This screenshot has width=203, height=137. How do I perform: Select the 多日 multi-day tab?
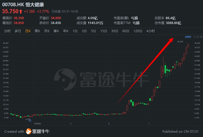(x=18, y=31)
